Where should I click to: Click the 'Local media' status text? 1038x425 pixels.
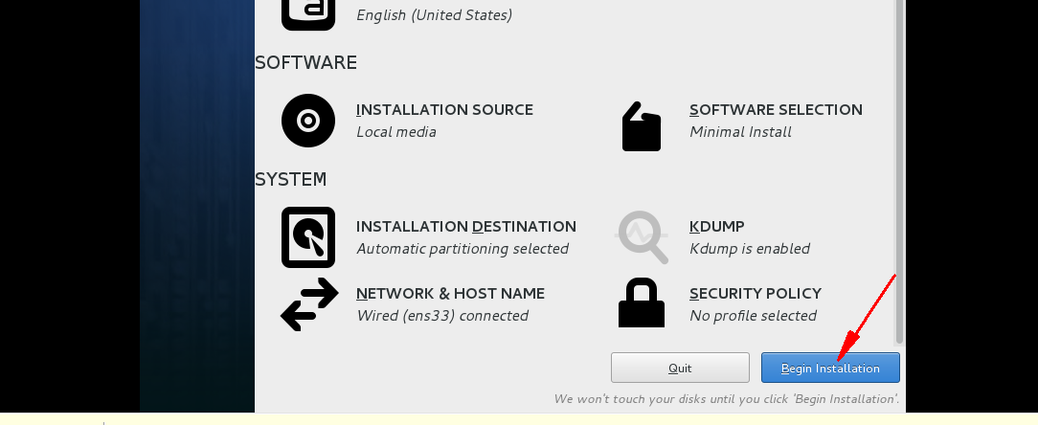395,132
